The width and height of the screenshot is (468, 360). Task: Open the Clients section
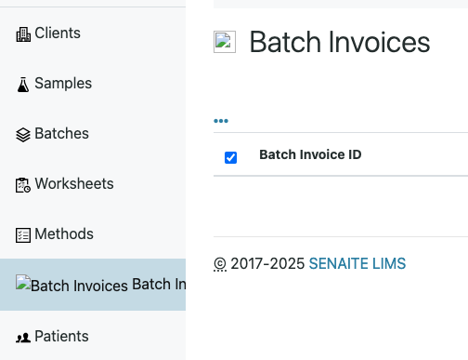(58, 33)
